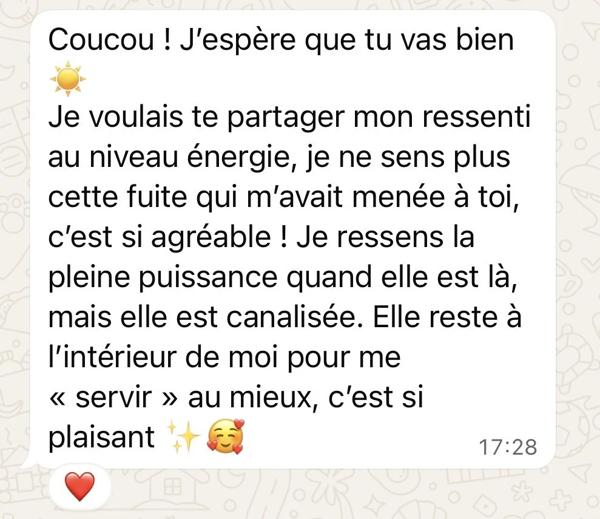Click the word niveau in the message

pos(134,158)
